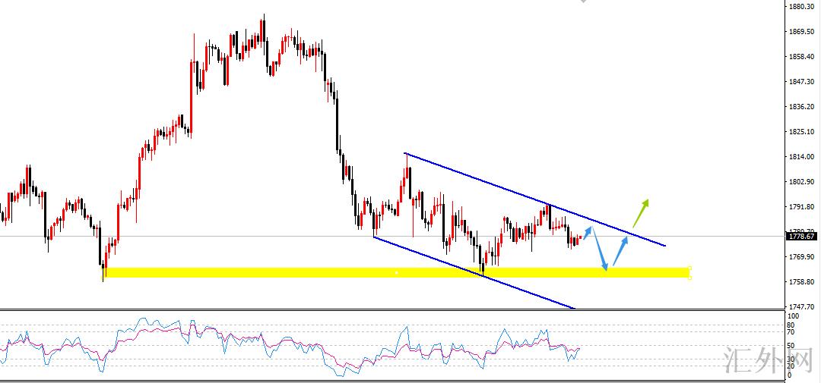Screen dimensions: 821x383
Task: Select the yellow support zone rectangle
Action: pos(396,272)
